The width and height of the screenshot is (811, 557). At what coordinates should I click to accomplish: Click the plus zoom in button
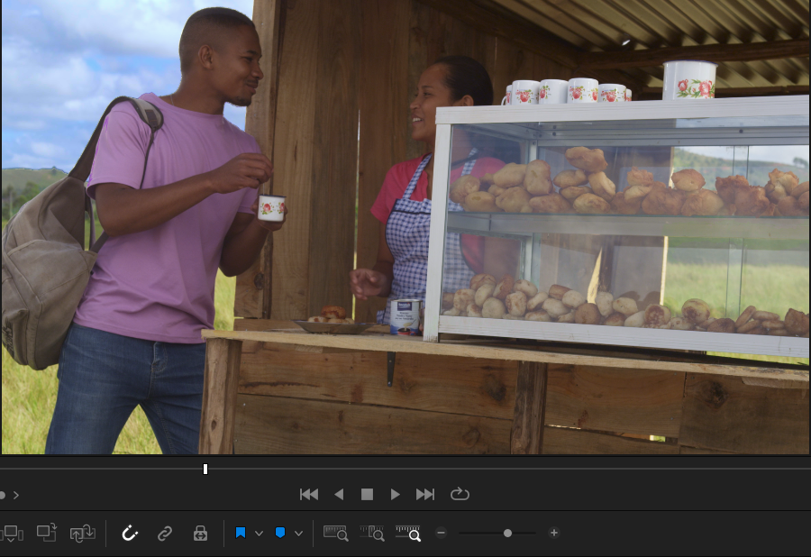(x=554, y=533)
